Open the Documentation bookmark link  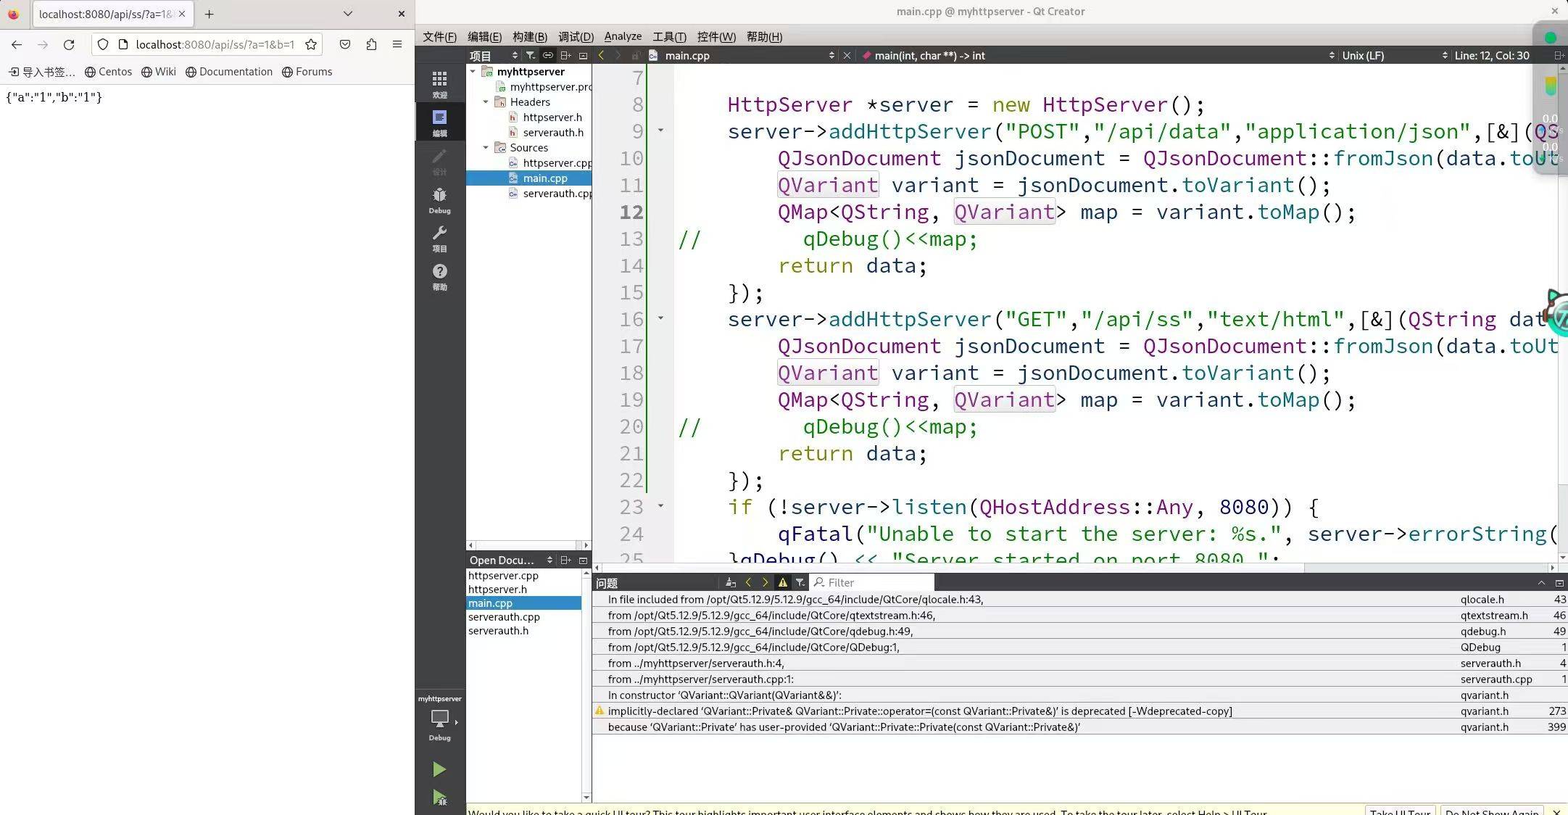[x=229, y=72]
